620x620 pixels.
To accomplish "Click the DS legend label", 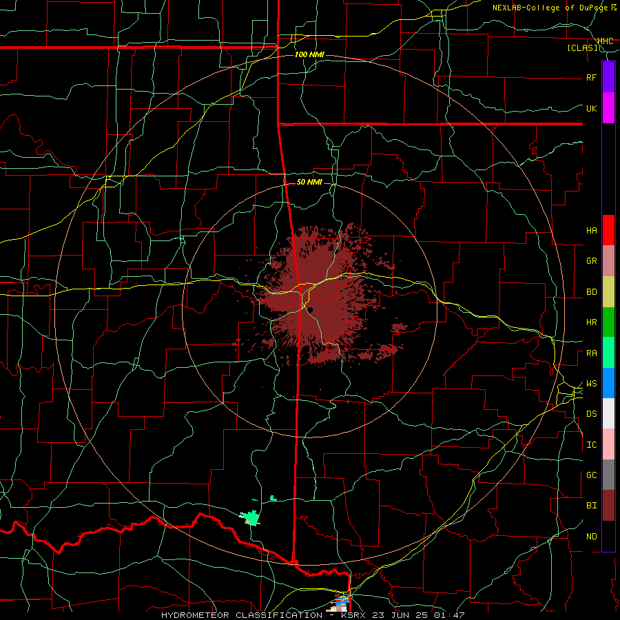I will [x=591, y=414].
